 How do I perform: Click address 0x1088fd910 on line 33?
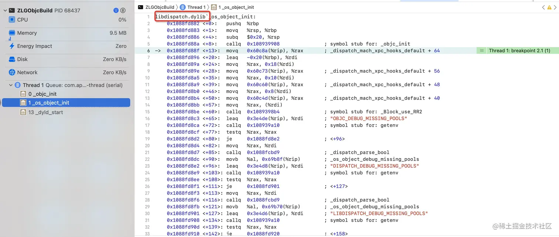coord(183,234)
